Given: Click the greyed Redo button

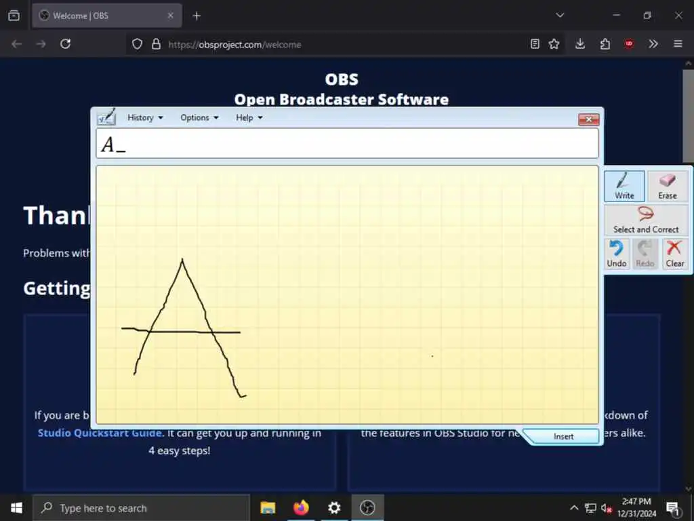Looking at the screenshot, I should click(645, 254).
